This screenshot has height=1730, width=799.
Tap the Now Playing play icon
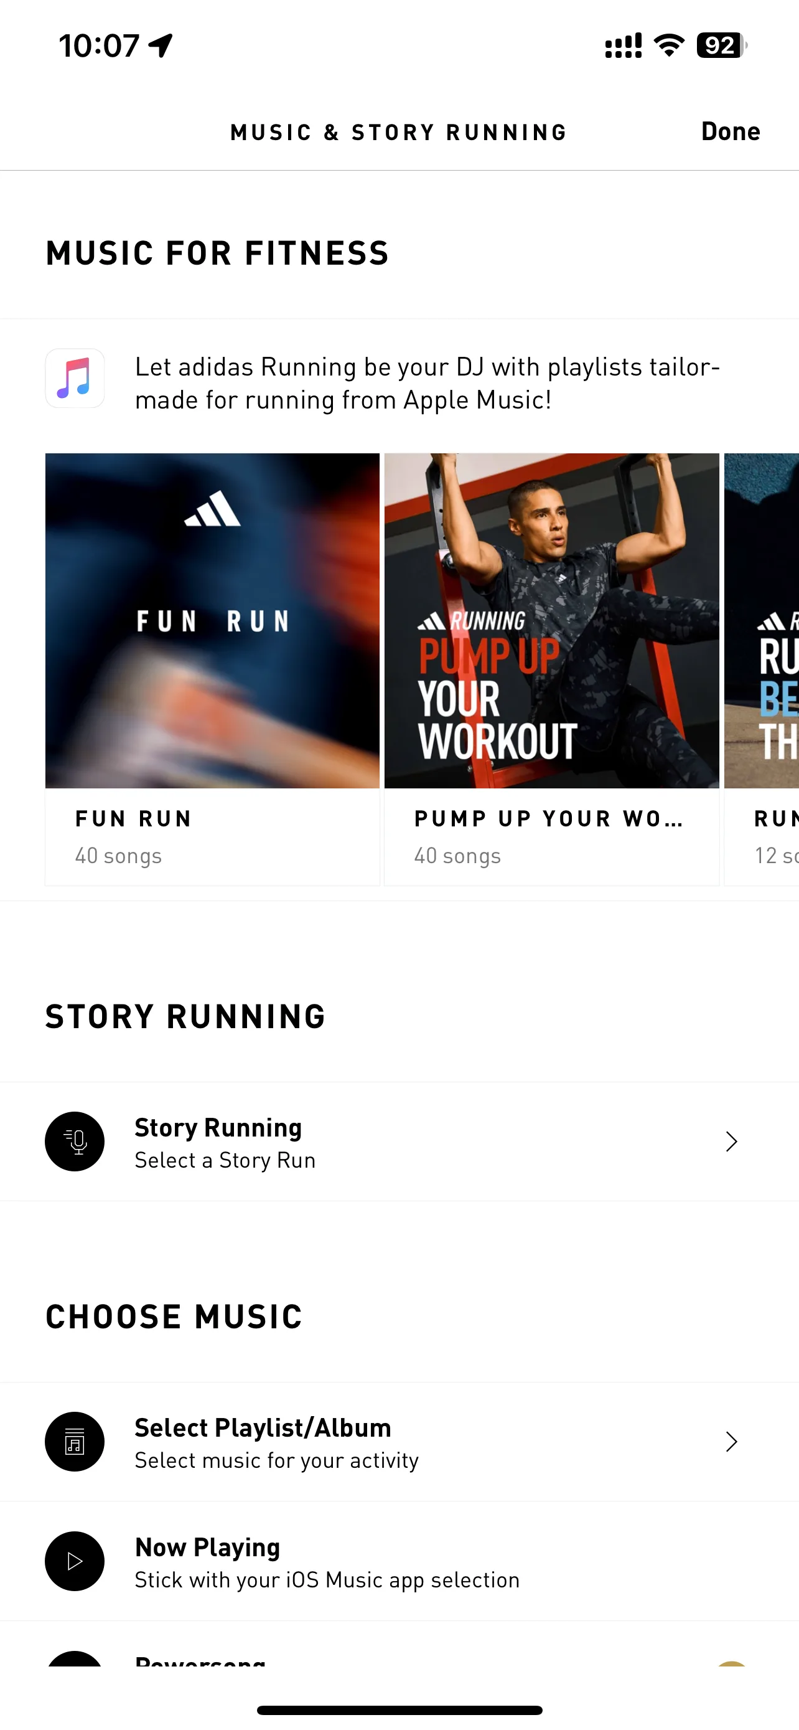(75, 1561)
